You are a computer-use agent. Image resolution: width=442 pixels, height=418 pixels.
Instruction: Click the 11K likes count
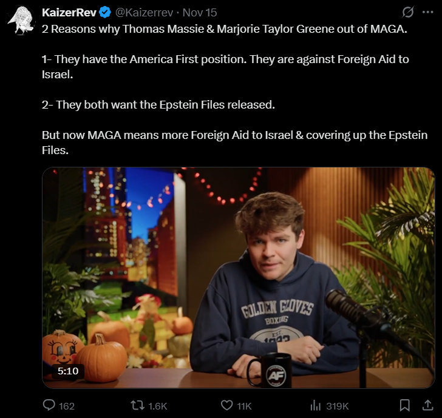(x=244, y=406)
